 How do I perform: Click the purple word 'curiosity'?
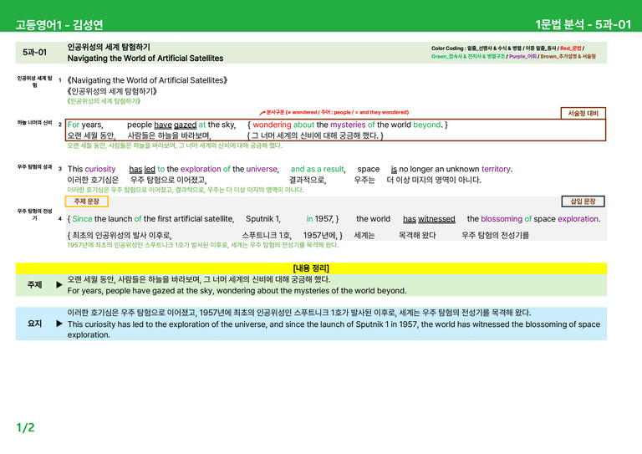[100, 169]
